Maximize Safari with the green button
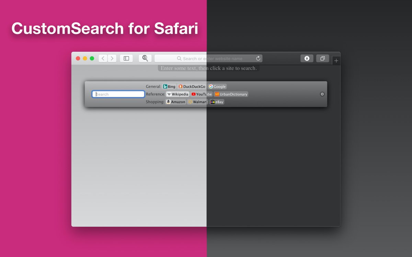 [x=92, y=59]
